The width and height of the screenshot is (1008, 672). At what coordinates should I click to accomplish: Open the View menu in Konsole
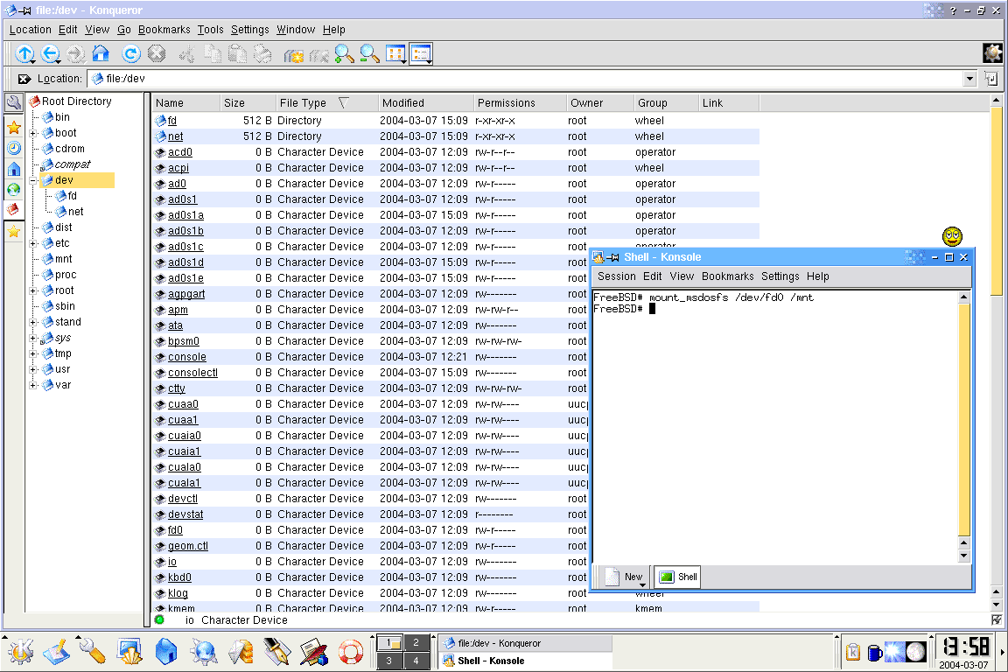[x=682, y=276]
